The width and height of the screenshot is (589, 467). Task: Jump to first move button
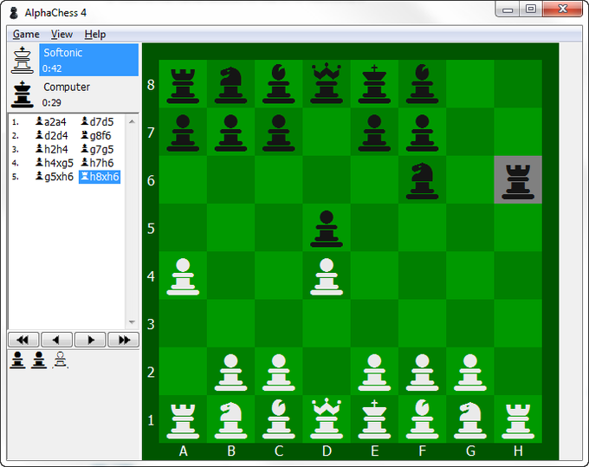tap(23, 340)
